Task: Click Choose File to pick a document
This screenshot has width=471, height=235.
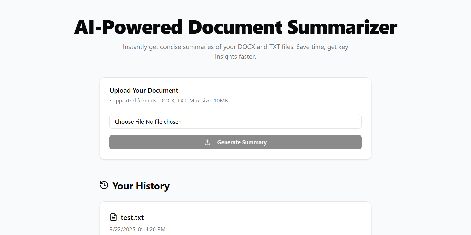Action: tap(129, 121)
